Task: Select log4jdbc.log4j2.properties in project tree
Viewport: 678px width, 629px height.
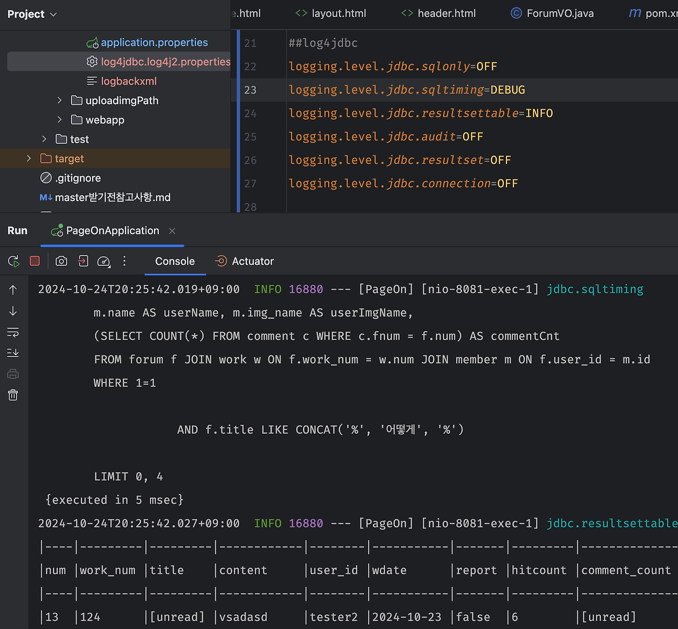Action: click(166, 61)
